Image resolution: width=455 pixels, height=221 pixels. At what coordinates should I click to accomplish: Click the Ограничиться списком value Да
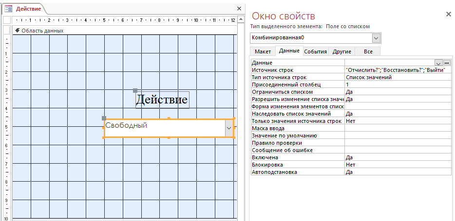(397, 92)
